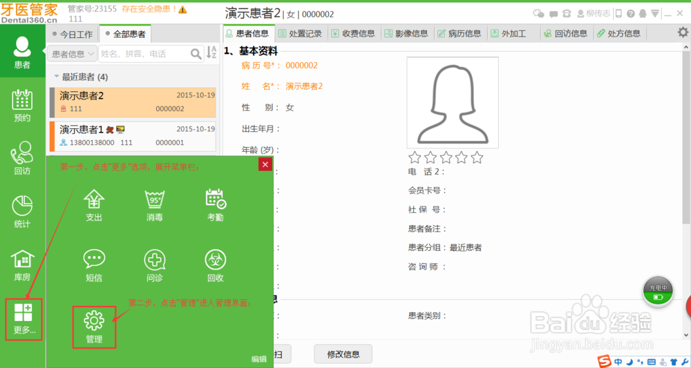Click the message bubble icon in title bar
This screenshot has height=368, width=691.
[x=553, y=14]
